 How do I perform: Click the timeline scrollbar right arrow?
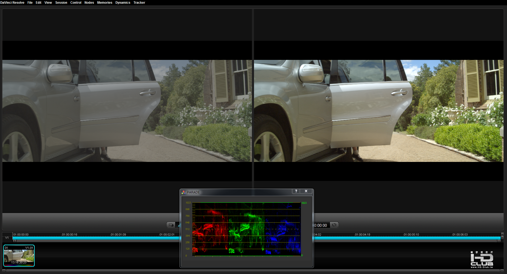[499, 241]
